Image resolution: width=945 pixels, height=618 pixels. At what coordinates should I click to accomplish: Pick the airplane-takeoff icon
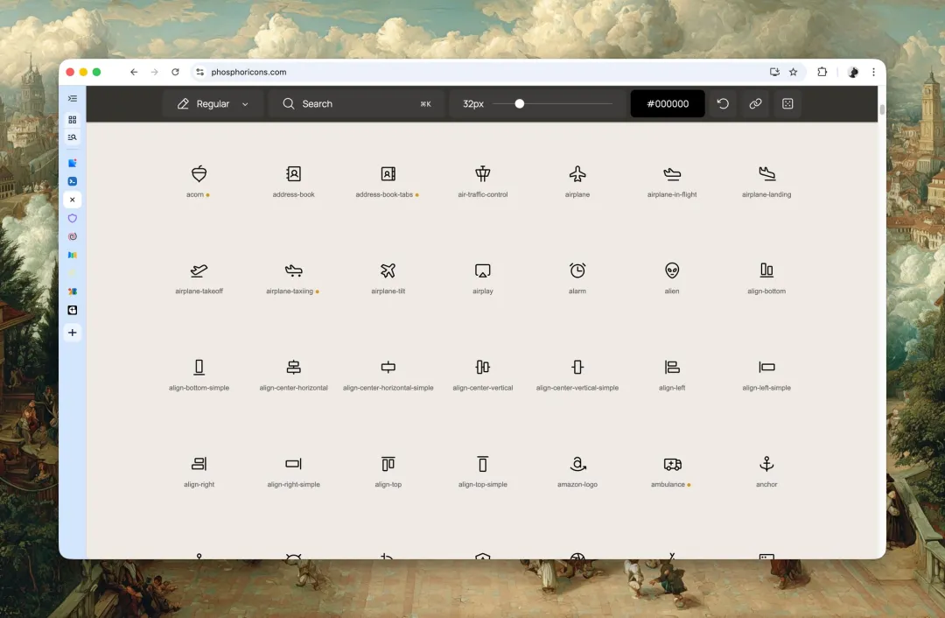pos(199,270)
